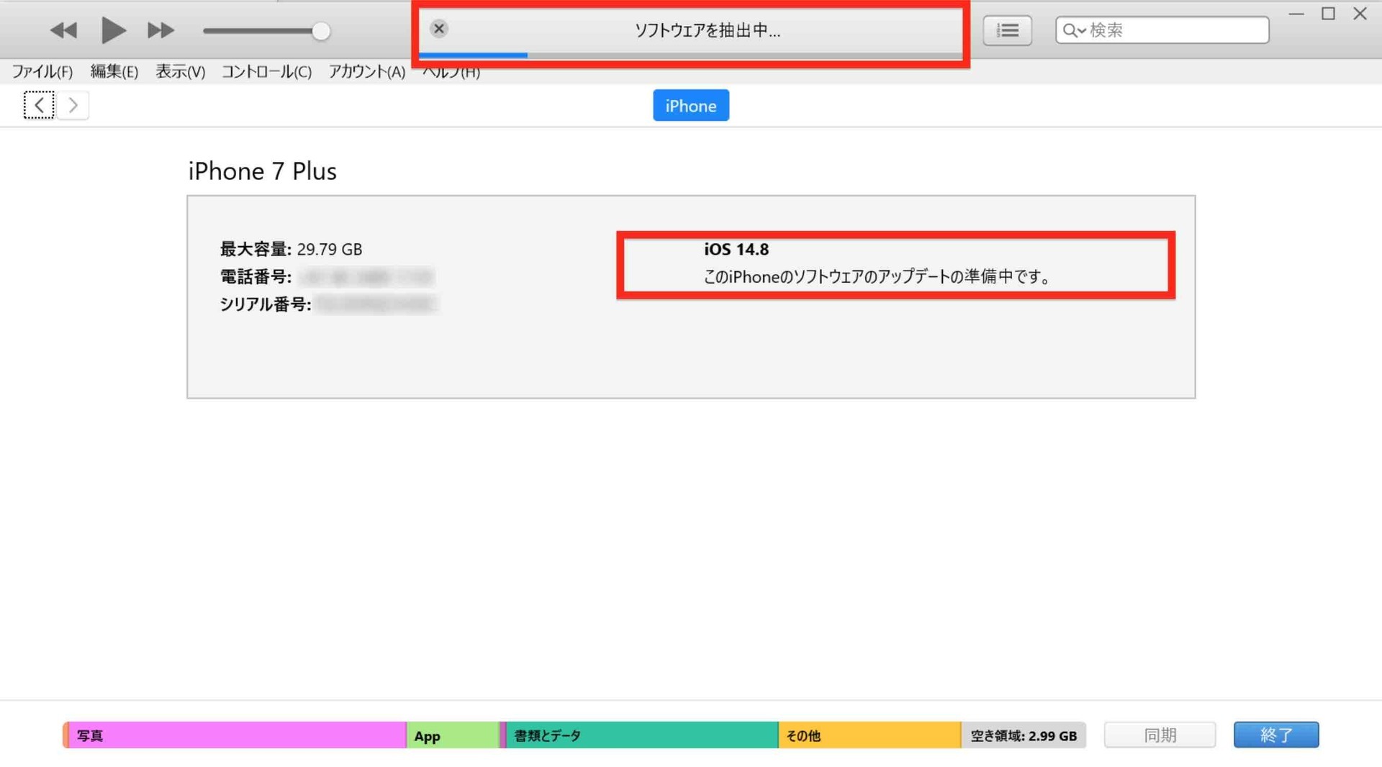Screen dimensions: 1382x767
Task: Open the コントロール(C) menu
Action: coord(266,71)
